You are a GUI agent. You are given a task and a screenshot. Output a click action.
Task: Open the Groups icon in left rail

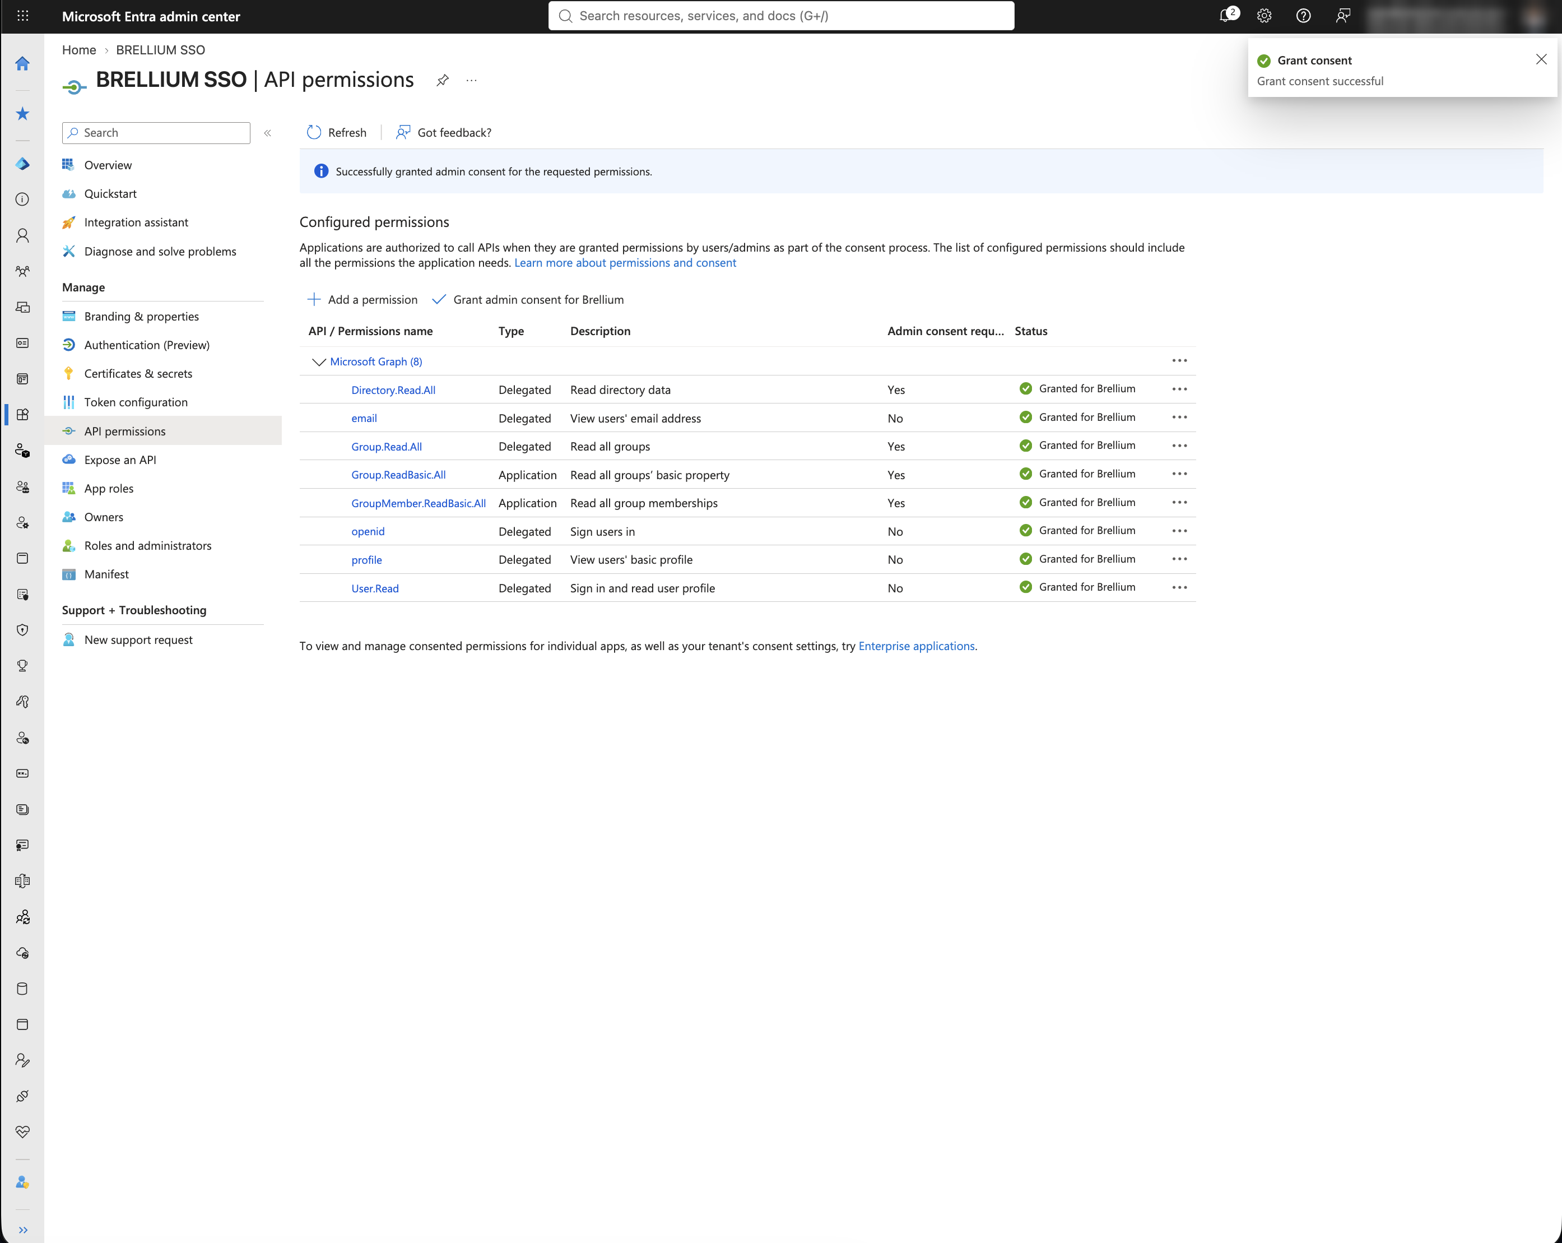pyautogui.click(x=22, y=271)
